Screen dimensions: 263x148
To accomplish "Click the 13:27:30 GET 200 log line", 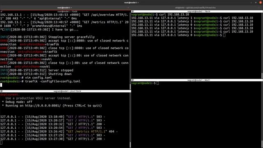I will (x=53, y=139).
